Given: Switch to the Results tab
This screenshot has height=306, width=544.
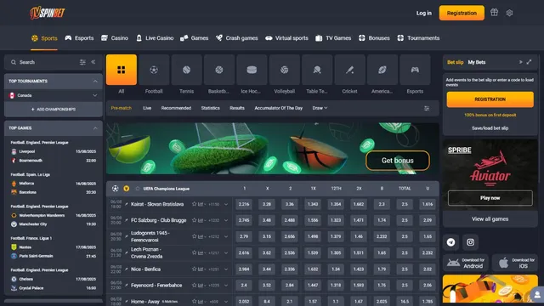Looking at the screenshot, I should tap(237, 108).
